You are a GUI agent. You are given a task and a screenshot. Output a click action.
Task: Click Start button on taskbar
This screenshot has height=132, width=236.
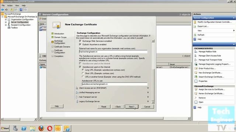5,128
